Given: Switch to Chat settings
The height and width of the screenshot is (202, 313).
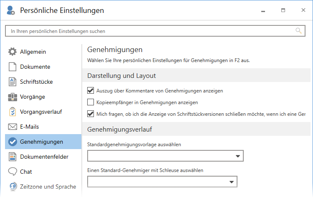Looking at the screenshot, I should (43, 172).
